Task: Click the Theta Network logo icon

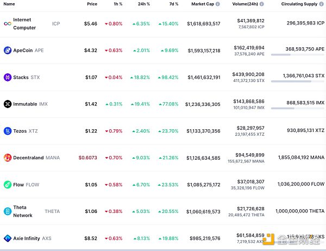Action: (x=8, y=211)
